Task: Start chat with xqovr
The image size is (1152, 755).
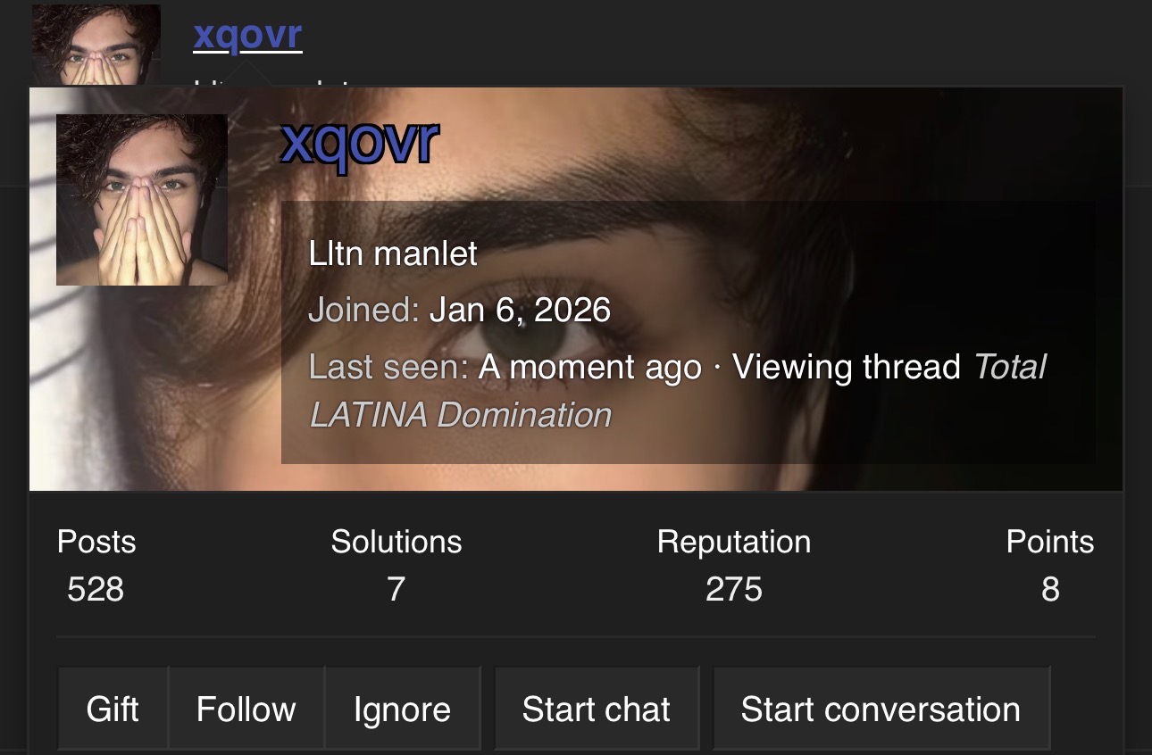Action: coord(597,709)
